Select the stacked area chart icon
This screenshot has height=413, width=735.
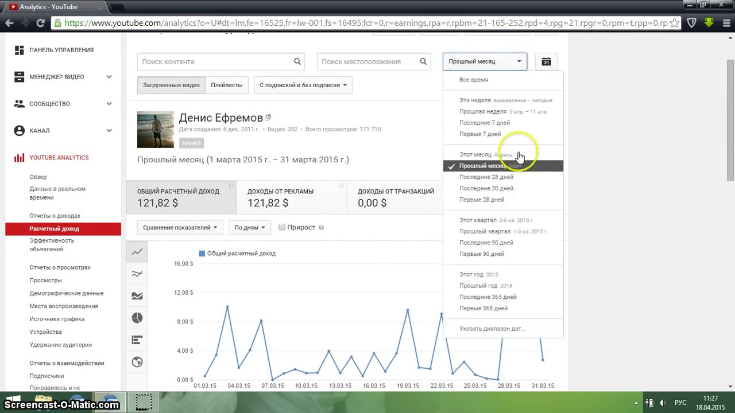[x=137, y=296]
